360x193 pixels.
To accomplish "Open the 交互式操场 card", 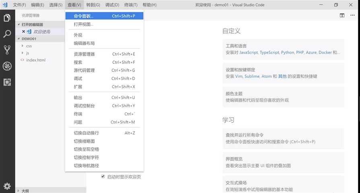I will coord(283,185).
